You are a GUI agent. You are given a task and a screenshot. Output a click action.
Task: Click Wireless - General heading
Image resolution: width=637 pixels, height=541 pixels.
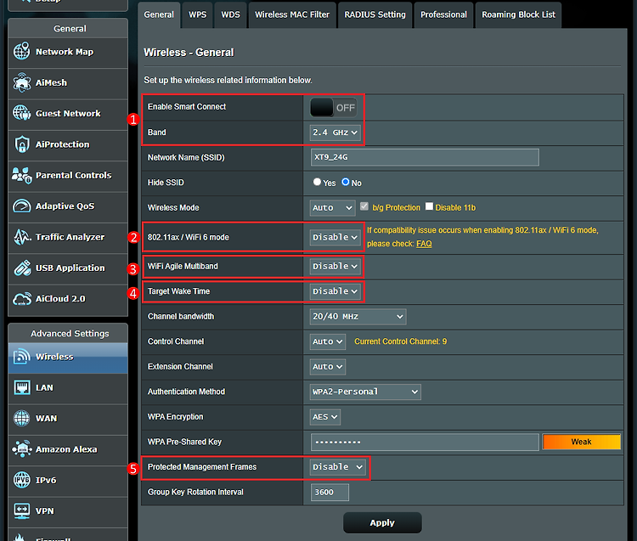click(189, 53)
